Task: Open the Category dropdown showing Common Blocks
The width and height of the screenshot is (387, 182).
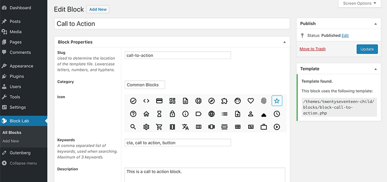Action: pyautogui.click(x=145, y=85)
